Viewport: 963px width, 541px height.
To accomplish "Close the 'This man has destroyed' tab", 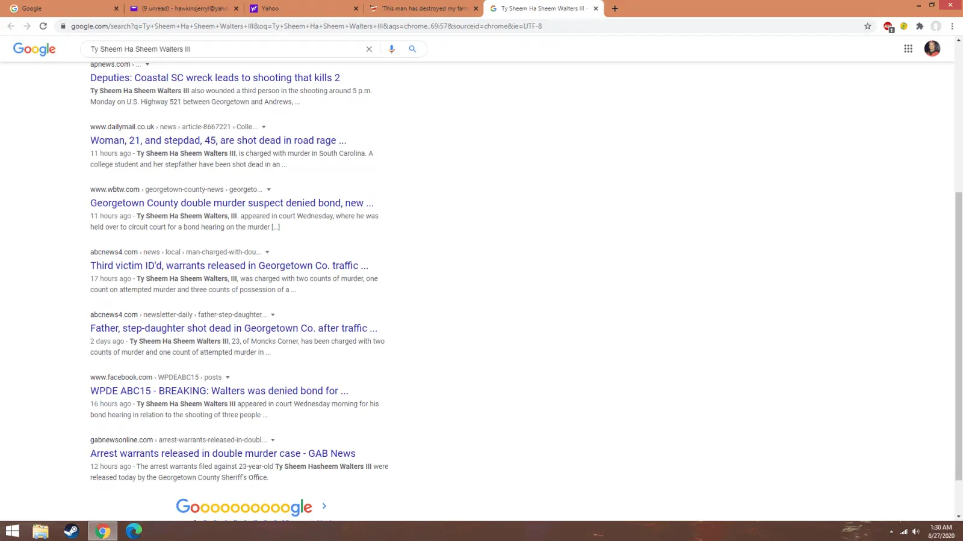I will point(475,8).
